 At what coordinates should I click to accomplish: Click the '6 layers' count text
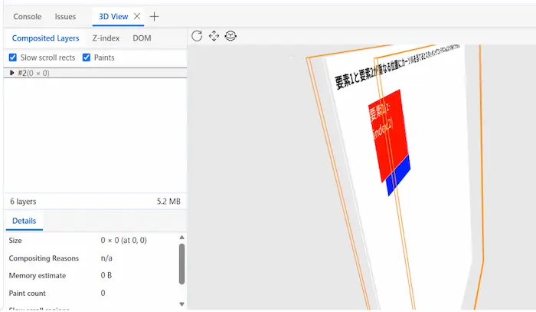pos(23,202)
